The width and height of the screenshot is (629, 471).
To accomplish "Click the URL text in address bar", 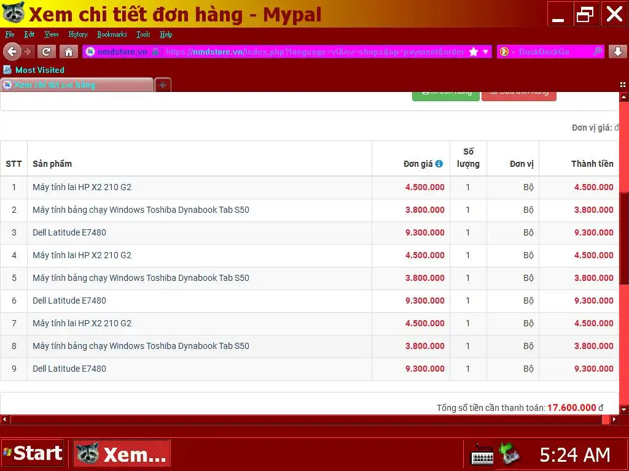I will coord(315,52).
